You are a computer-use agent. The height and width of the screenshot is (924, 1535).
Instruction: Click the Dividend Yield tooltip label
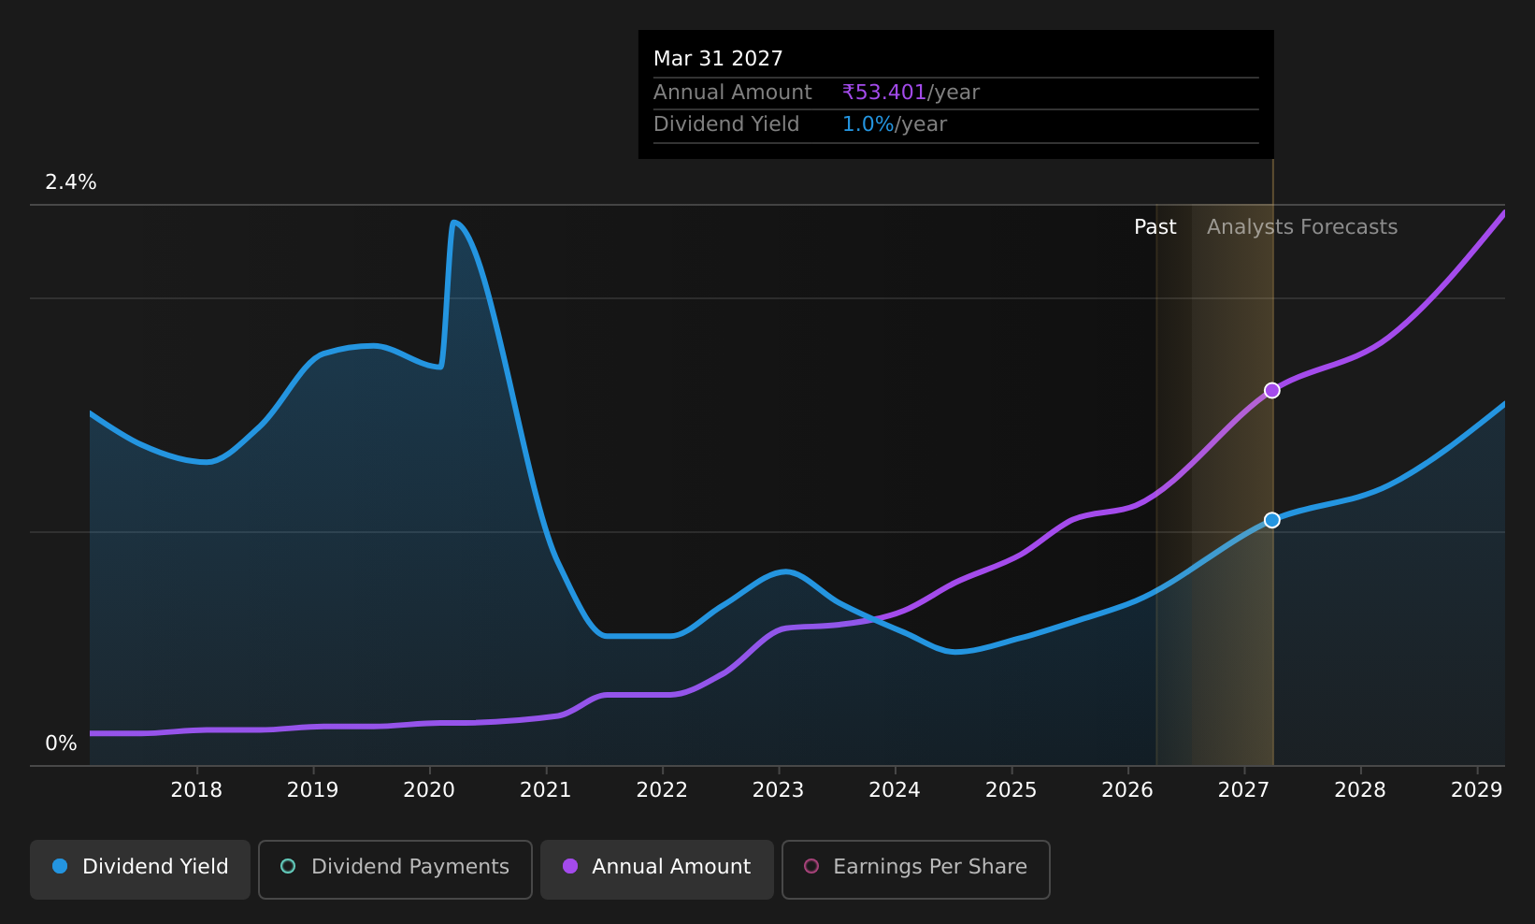pos(726,124)
